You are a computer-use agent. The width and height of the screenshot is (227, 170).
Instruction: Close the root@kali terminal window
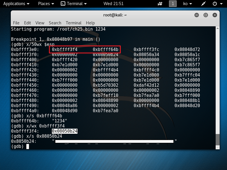[215, 15]
